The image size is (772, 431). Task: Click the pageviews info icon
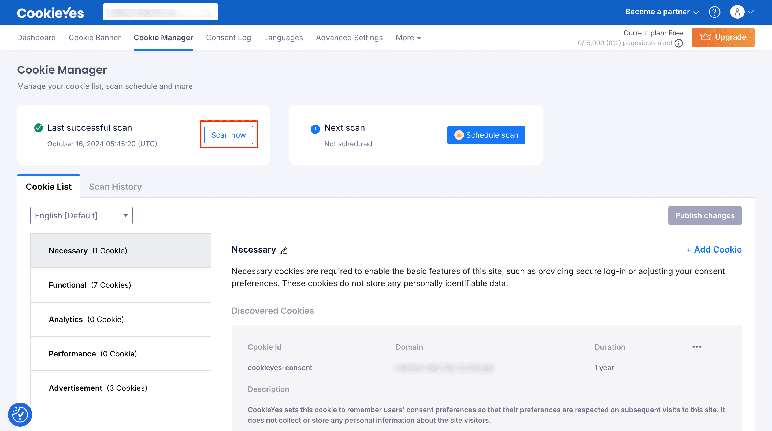679,43
